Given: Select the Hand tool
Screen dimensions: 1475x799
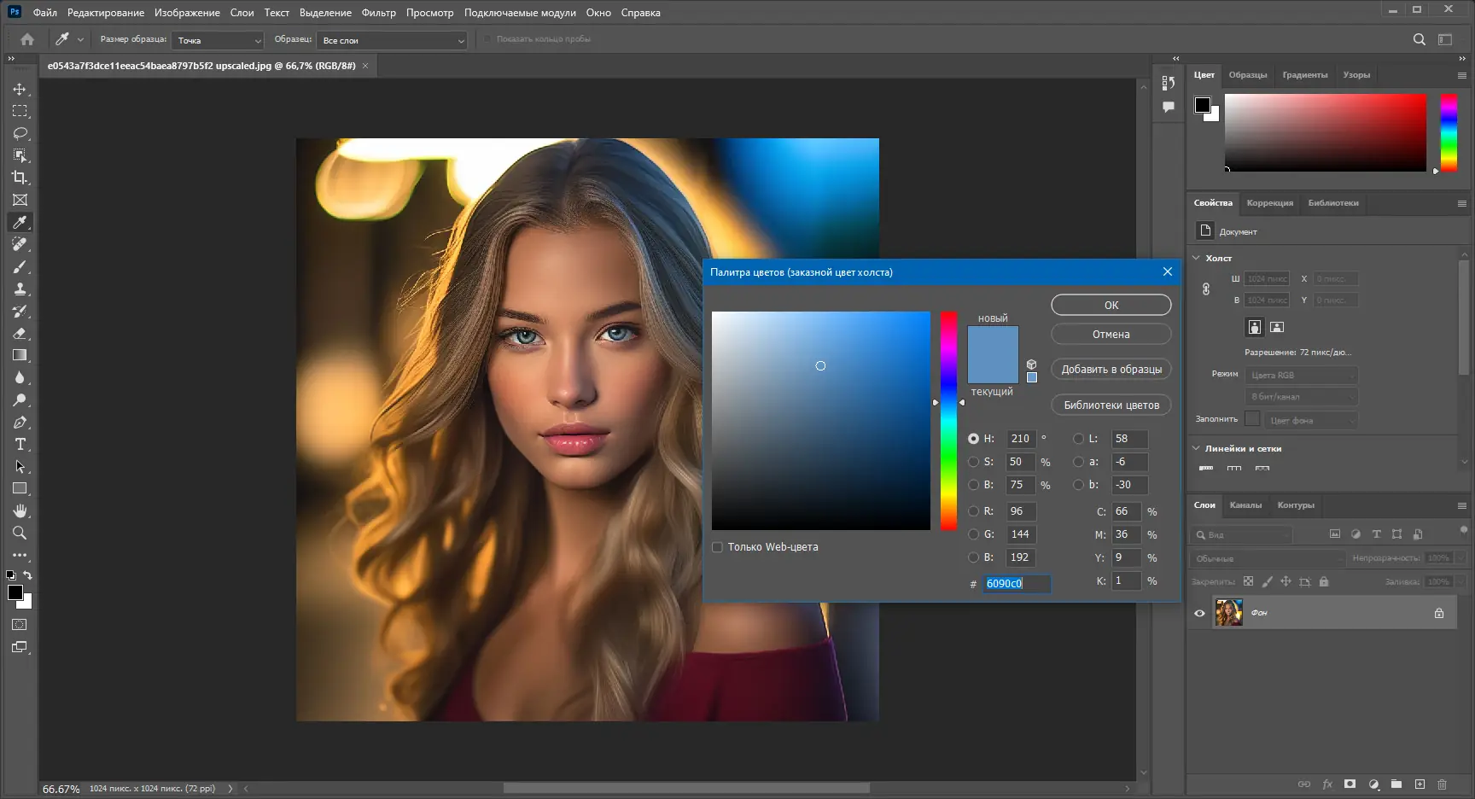Looking at the screenshot, I should pyautogui.click(x=20, y=510).
